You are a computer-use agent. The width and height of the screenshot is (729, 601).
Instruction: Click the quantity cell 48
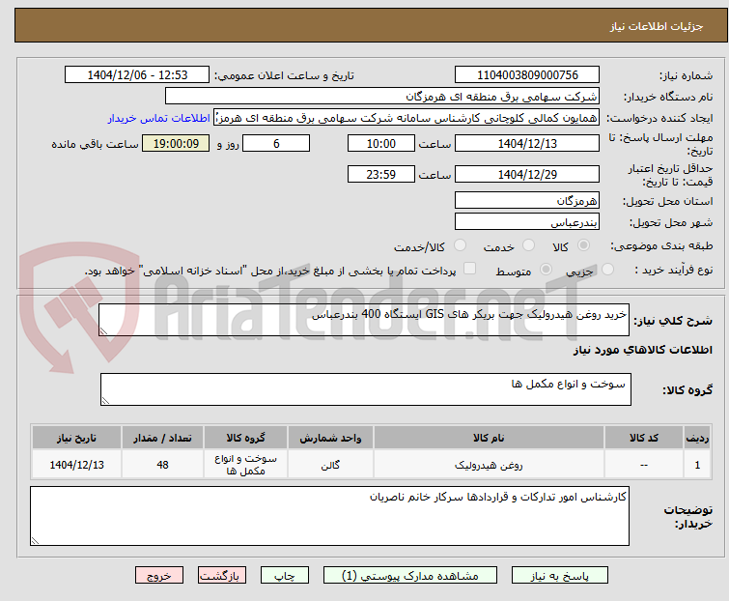tap(163, 464)
